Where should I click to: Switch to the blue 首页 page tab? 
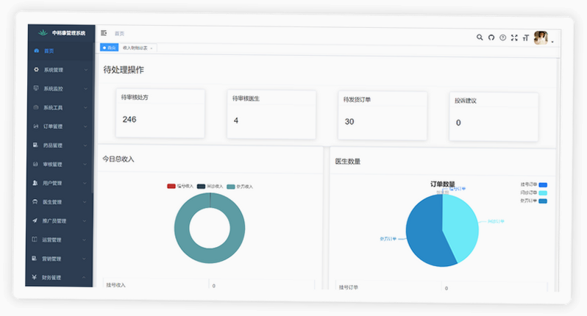(110, 48)
